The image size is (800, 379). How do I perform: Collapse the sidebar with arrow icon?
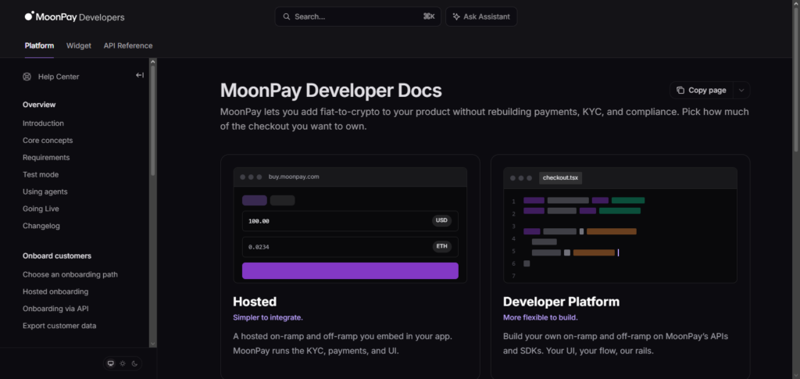tap(139, 75)
